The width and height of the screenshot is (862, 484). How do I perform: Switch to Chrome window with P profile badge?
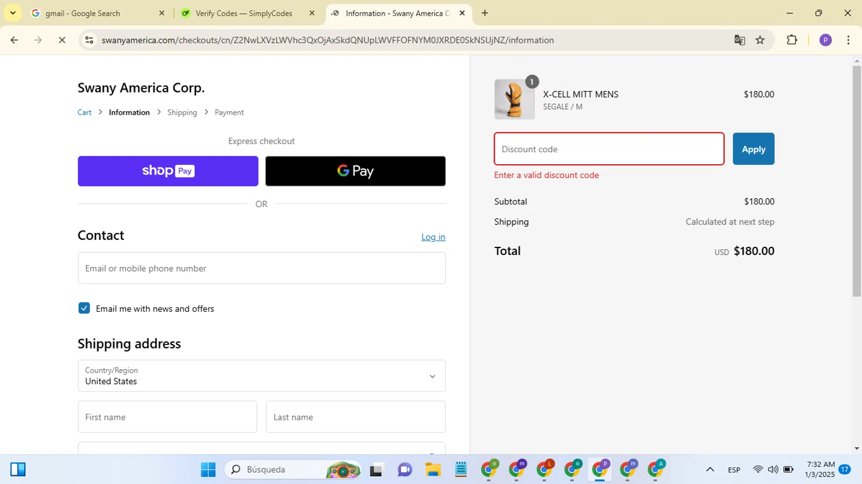pos(600,470)
